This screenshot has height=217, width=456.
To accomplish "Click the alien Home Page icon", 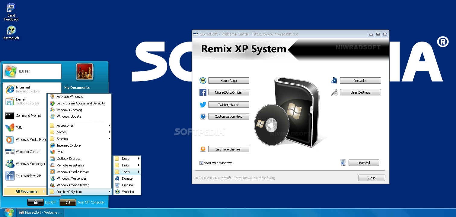I will [203, 80].
